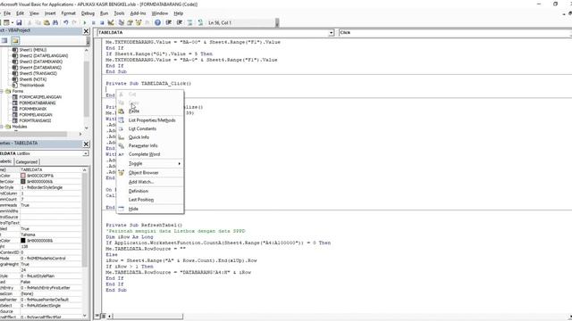The width and height of the screenshot is (572, 321).
Task: Open the Insert menu
Action: (50, 13)
